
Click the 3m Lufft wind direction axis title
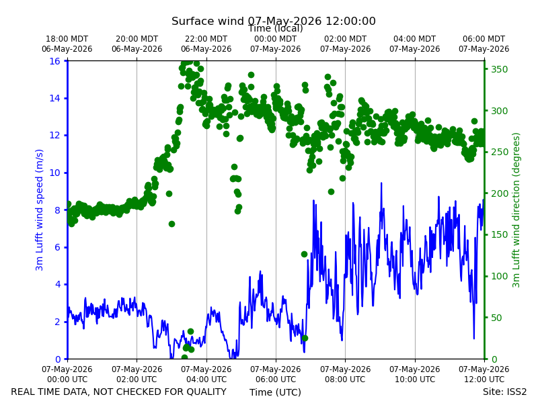tap(516, 210)
